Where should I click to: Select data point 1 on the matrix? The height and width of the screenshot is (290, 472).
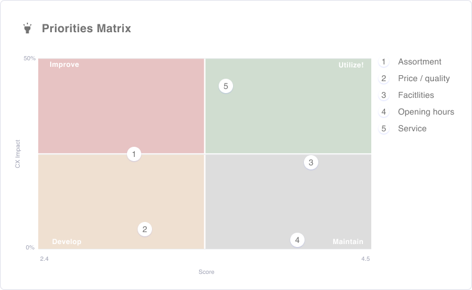pos(134,154)
